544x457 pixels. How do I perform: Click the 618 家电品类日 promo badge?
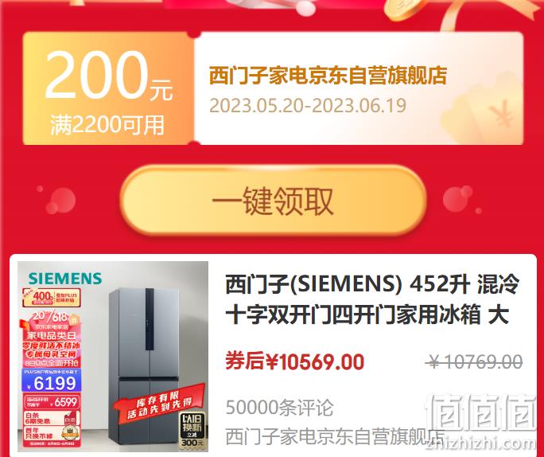click(x=52, y=338)
